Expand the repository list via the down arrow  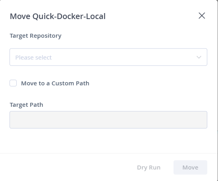pyautogui.click(x=199, y=57)
